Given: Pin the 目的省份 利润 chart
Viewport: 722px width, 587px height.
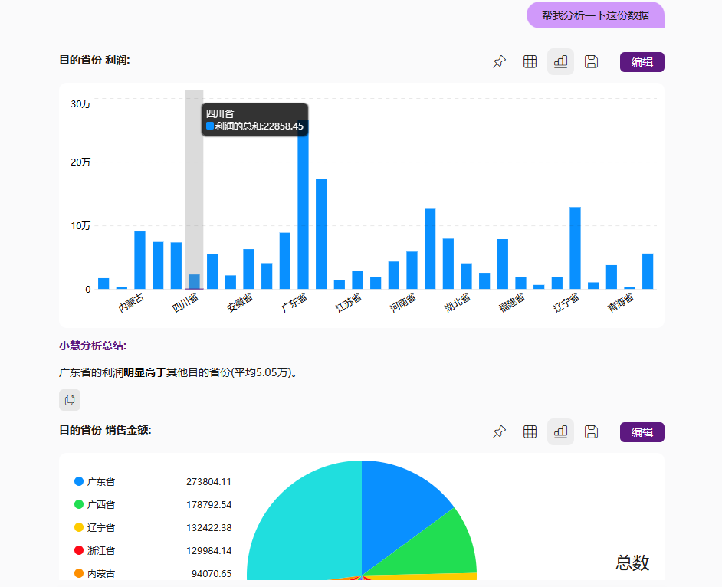Looking at the screenshot, I should [499, 62].
